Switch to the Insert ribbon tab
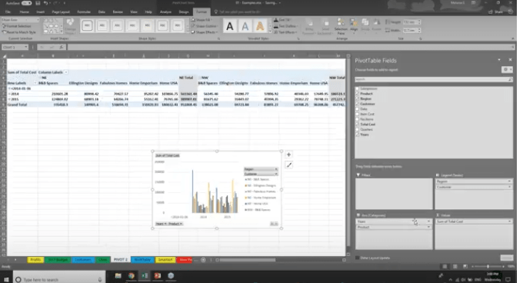 (x=40, y=12)
